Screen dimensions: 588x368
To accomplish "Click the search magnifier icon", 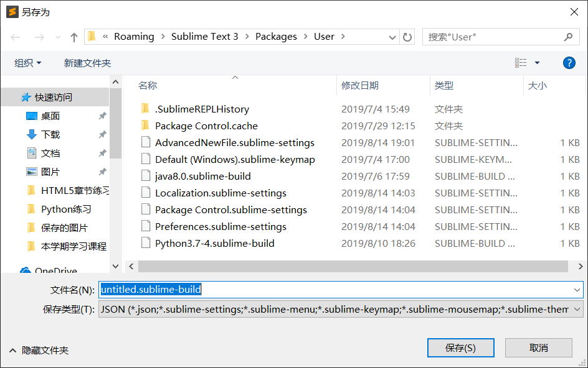I will point(568,37).
